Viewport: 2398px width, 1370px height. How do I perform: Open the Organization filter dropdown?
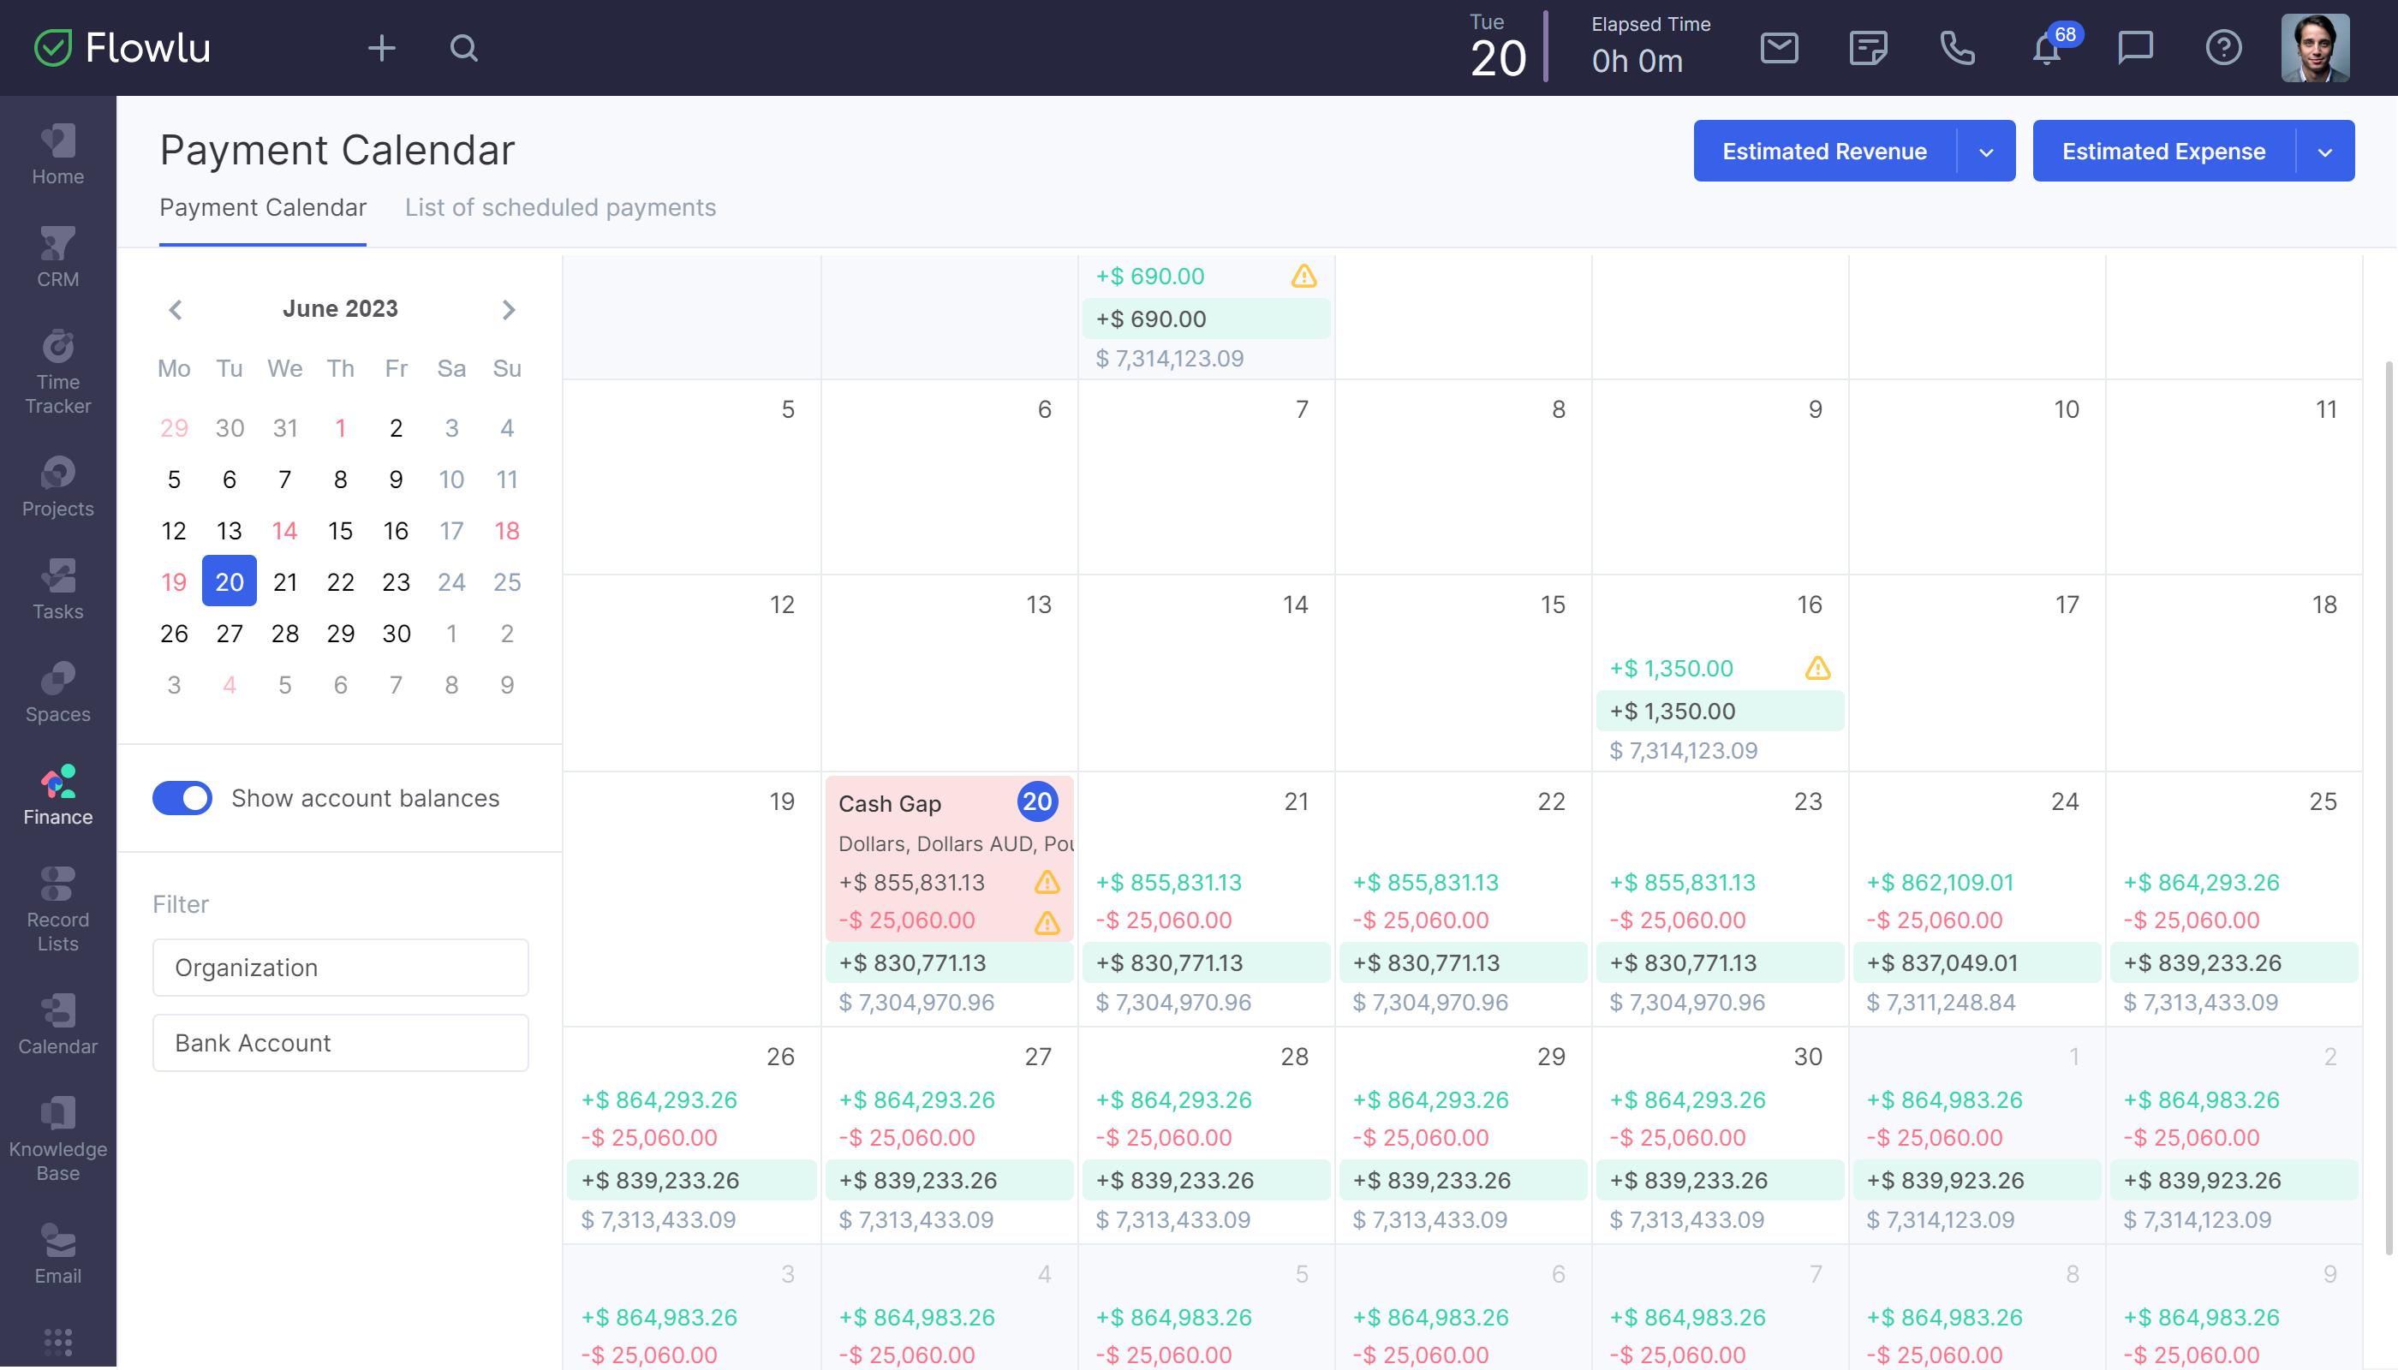pyautogui.click(x=341, y=968)
